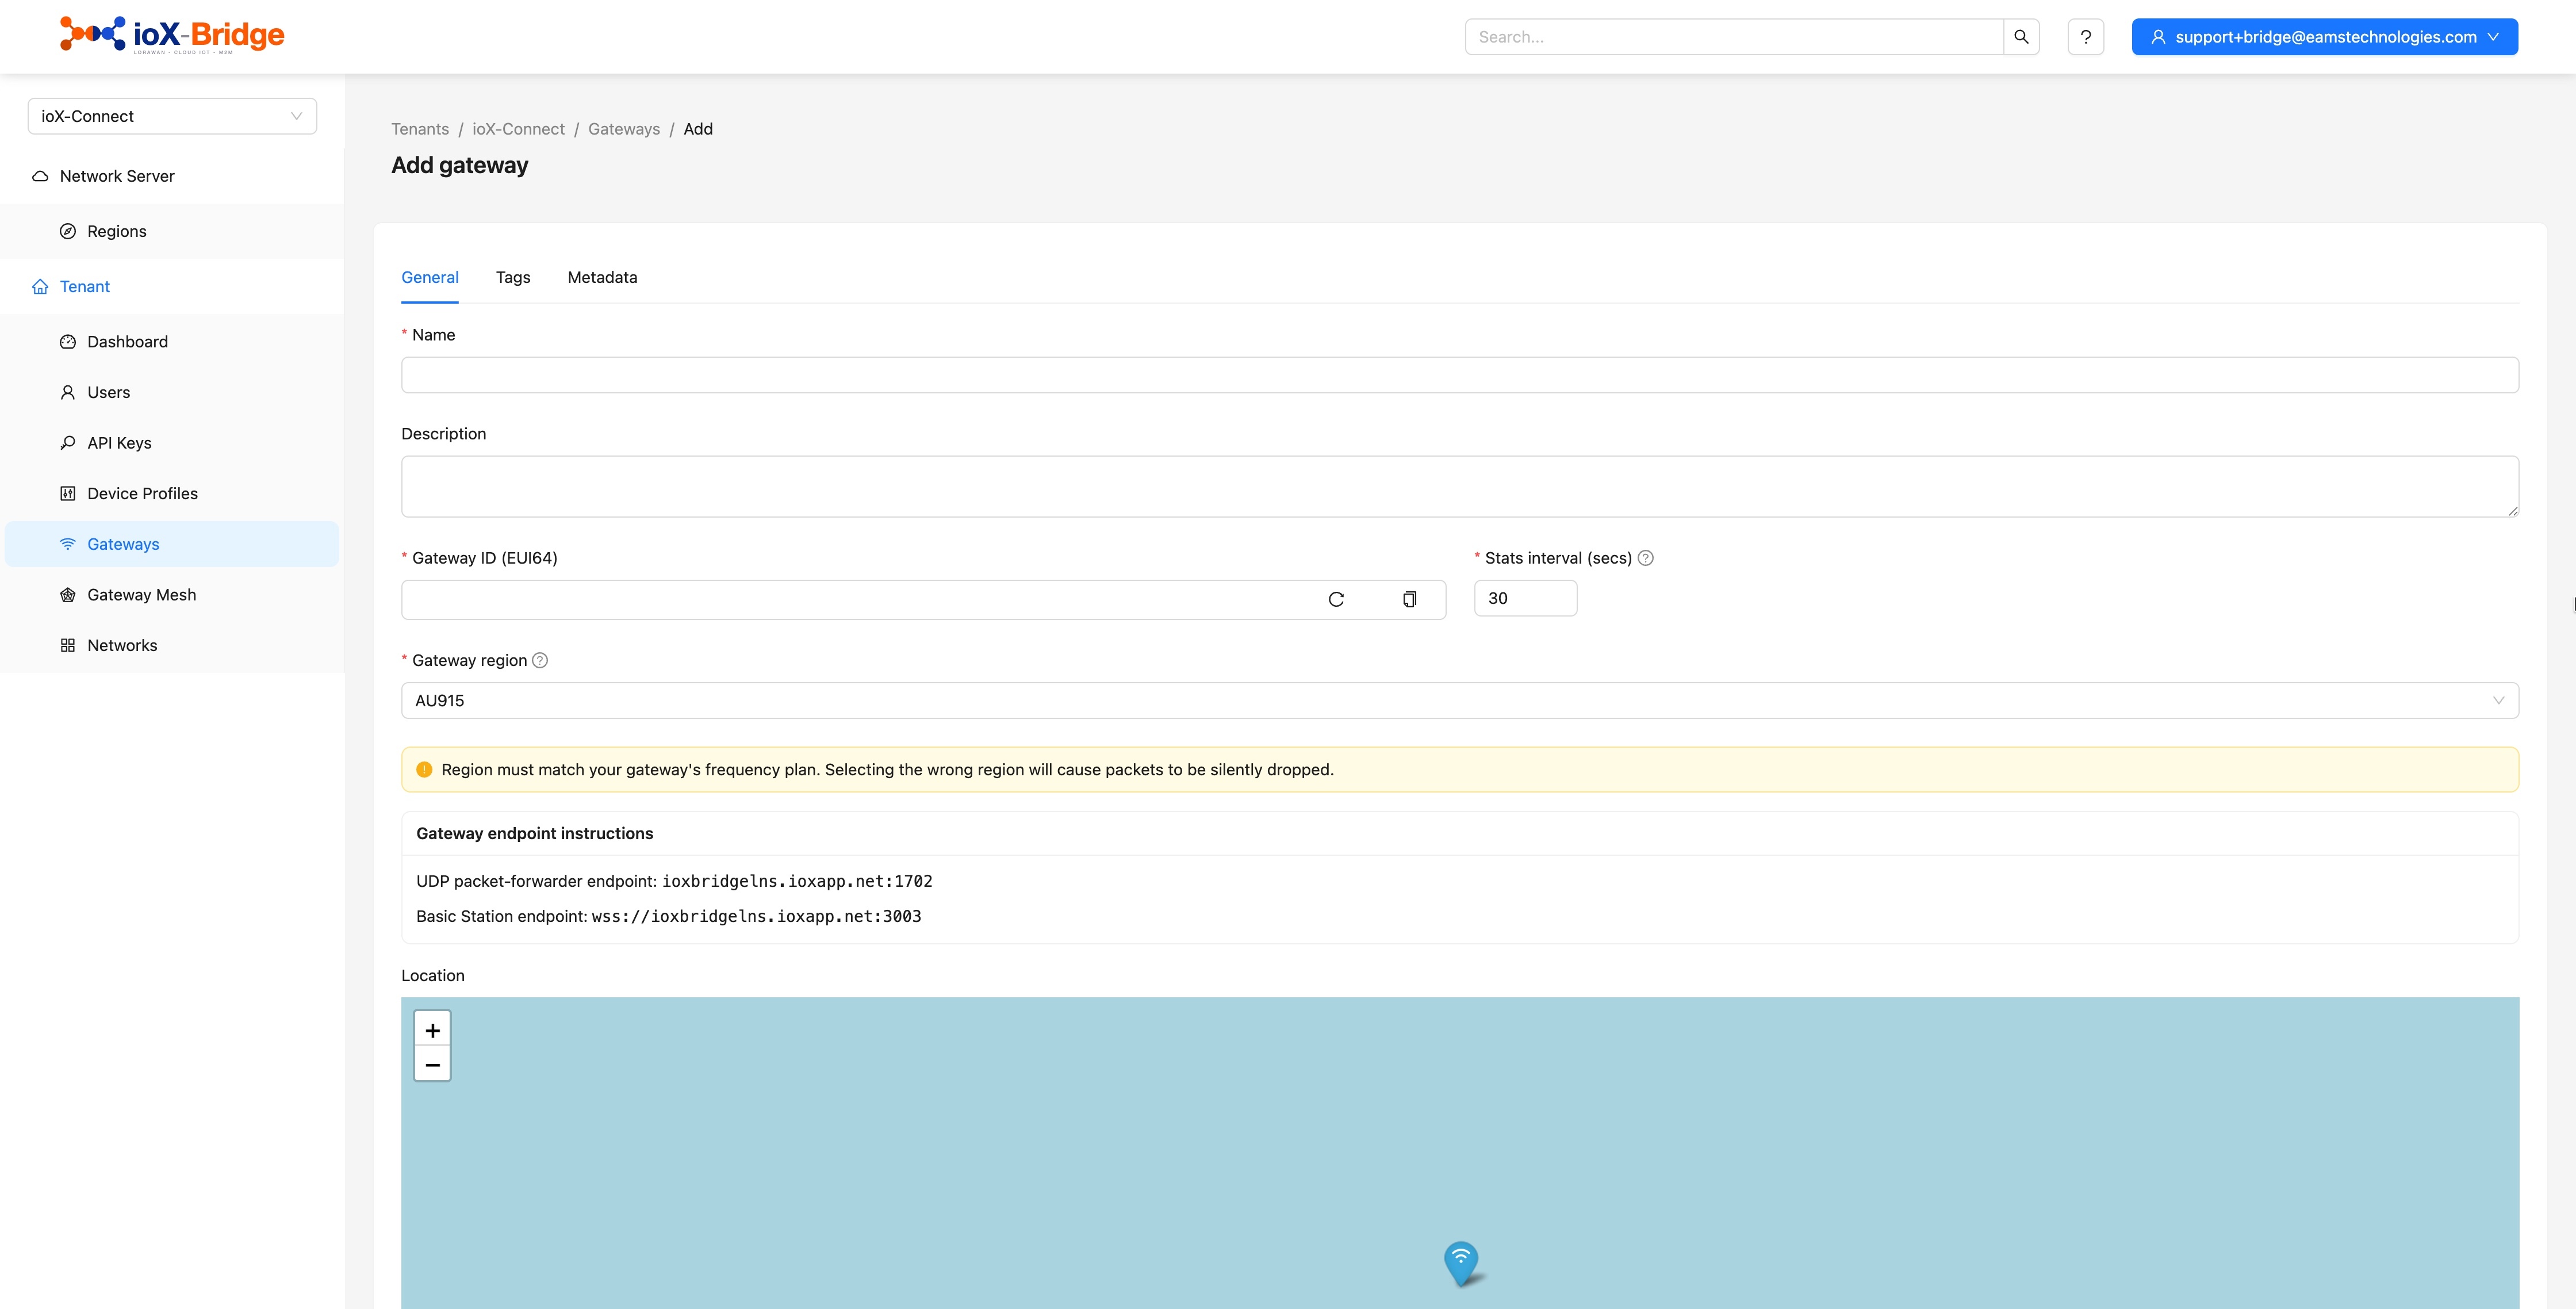Generate random Gateway ID with refresh icon
The image size is (2576, 1309).
[x=1336, y=600]
